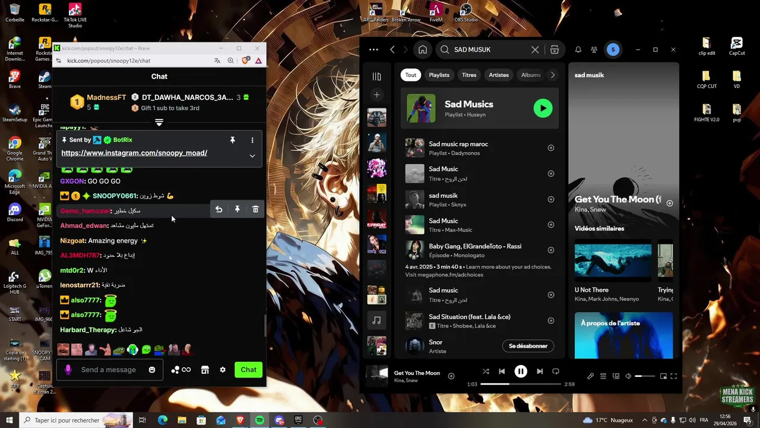Select the Tout filter chip

[411, 75]
